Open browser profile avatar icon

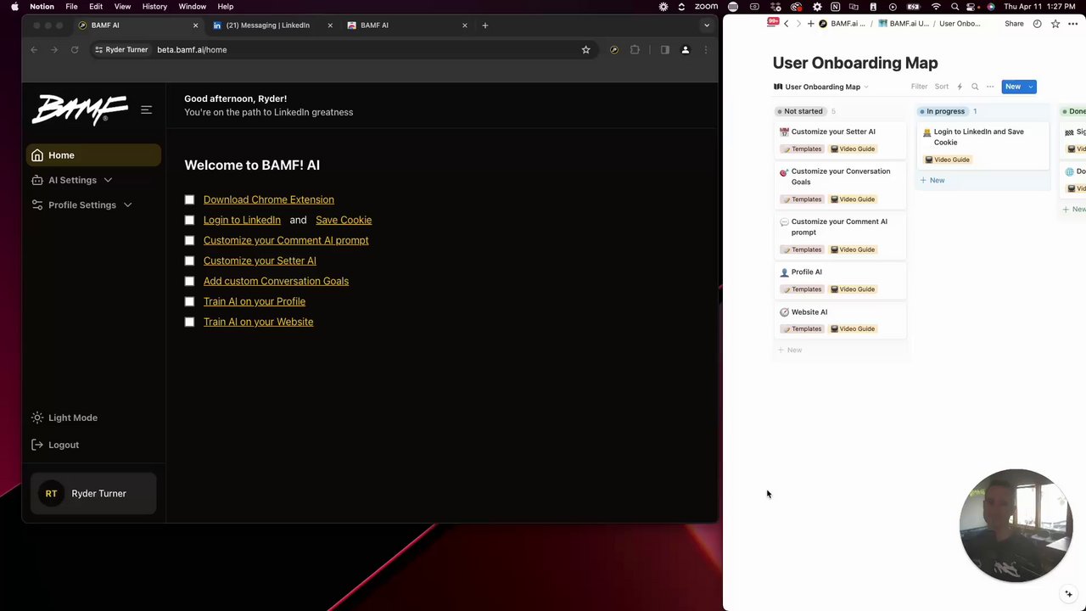[x=686, y=50]
